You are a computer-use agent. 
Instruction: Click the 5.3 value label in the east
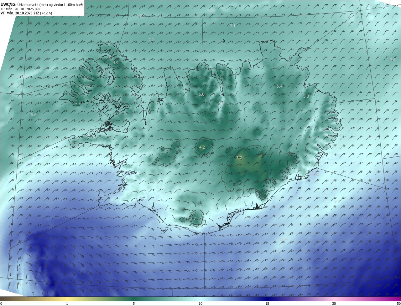click(x=306, y=96)
